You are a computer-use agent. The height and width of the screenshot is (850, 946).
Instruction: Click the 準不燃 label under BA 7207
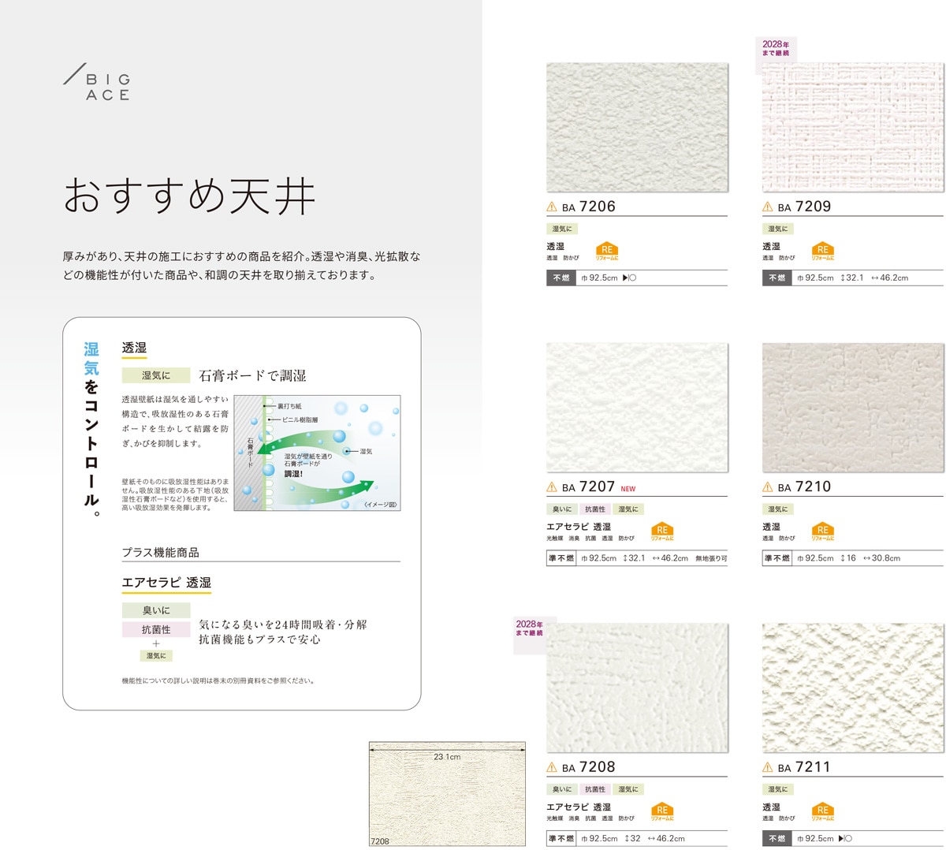561,558
